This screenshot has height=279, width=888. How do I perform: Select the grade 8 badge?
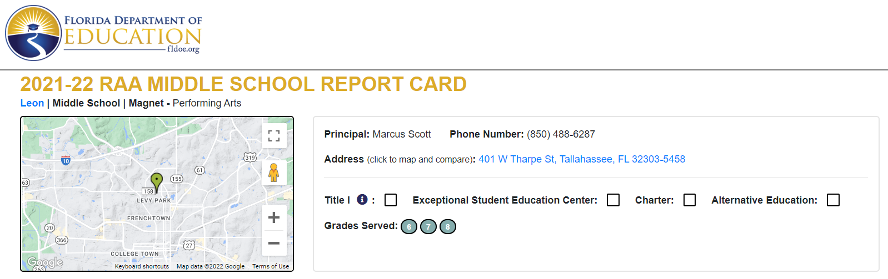pos(448,227)
